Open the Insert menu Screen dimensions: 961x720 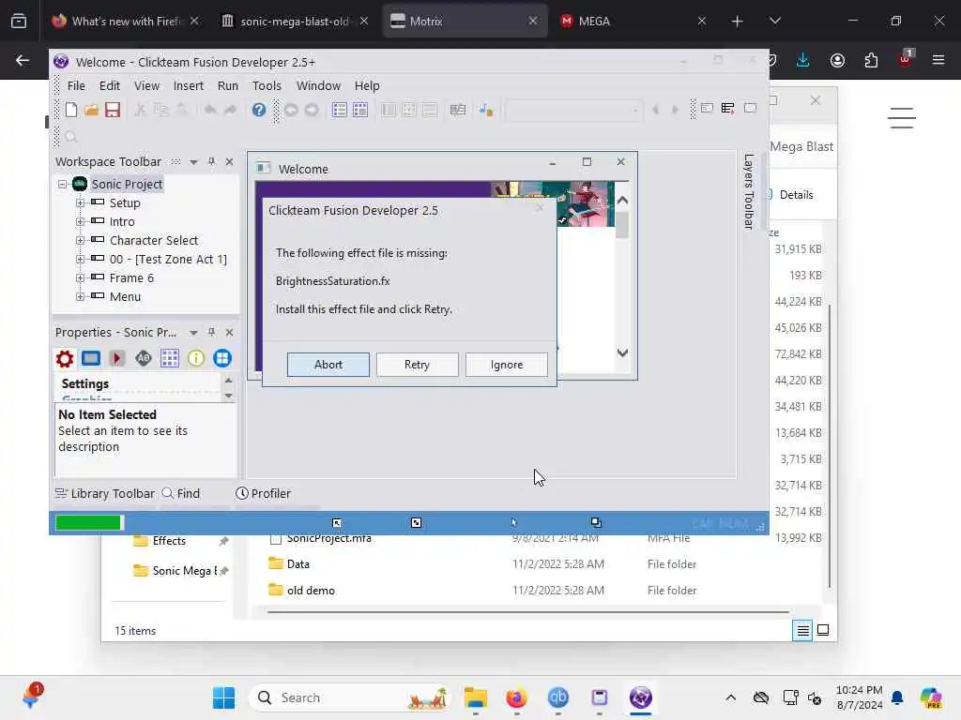(x=188, y=85)
